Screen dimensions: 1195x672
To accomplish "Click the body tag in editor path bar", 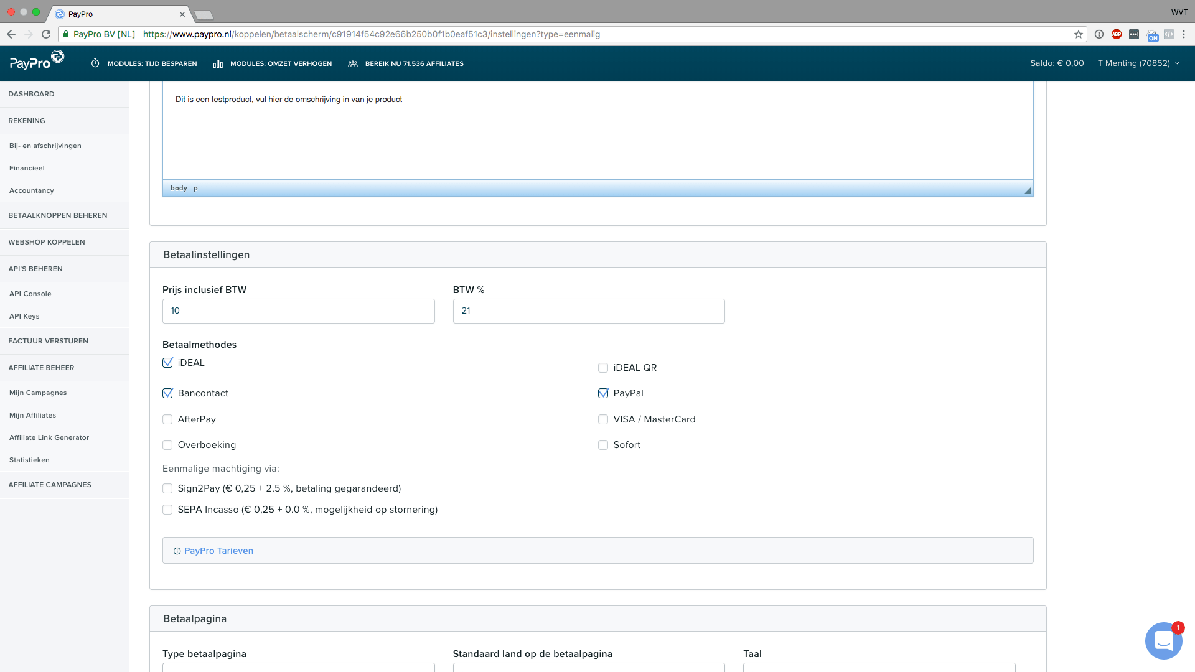I will [x=179, y=188].
